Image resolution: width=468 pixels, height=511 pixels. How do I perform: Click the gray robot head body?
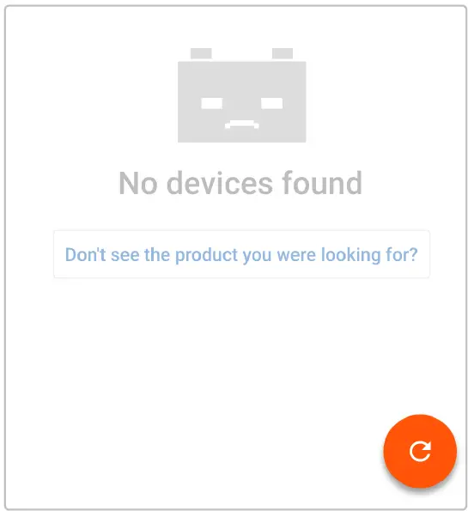pos(242,101)
